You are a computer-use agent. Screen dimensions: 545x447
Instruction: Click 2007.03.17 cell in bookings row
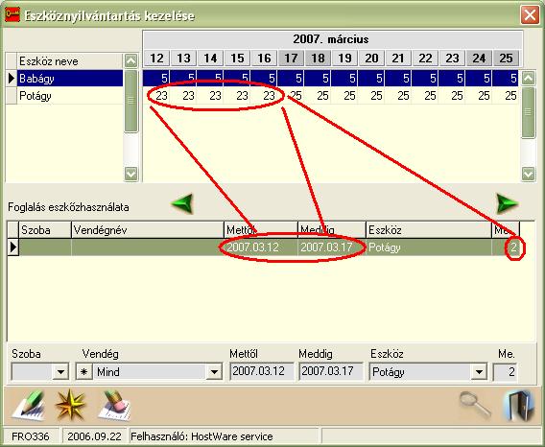[x=332, y=247]
